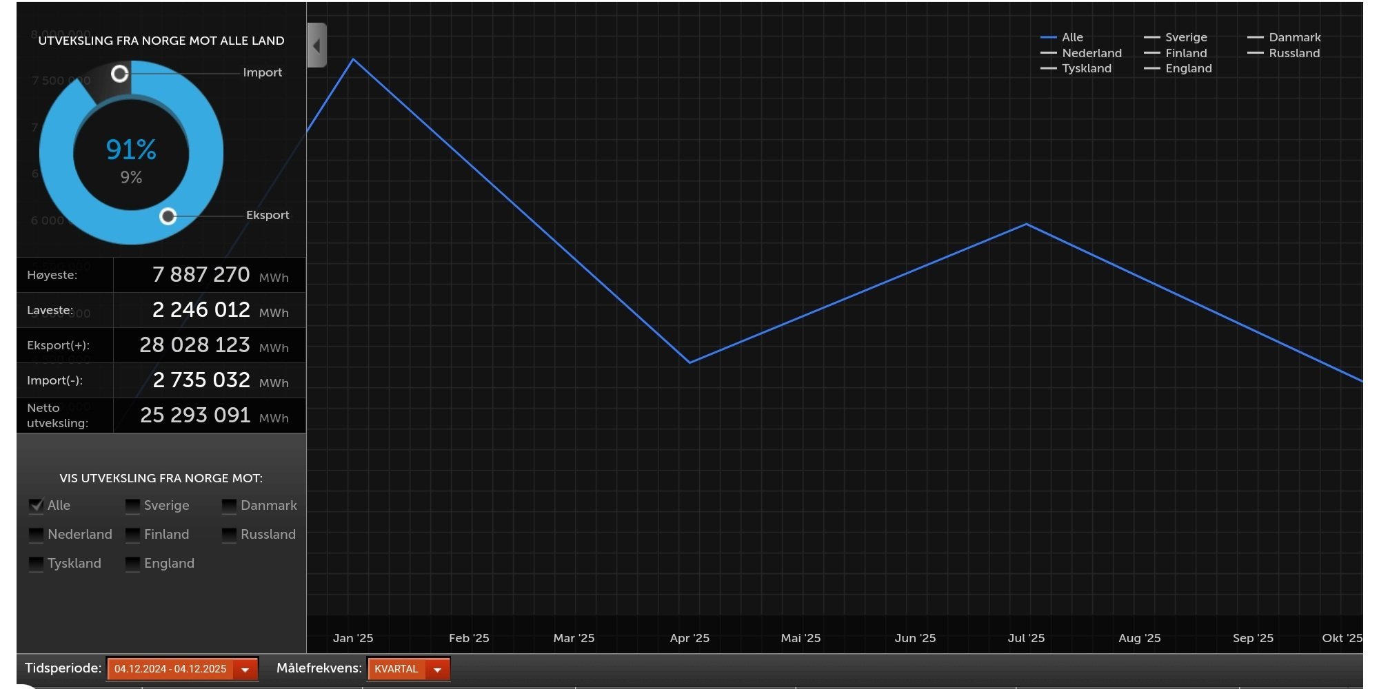Click the Mai '25 axis label
This screenshot has width=1379, height=689.
click(x=801, y=638)
